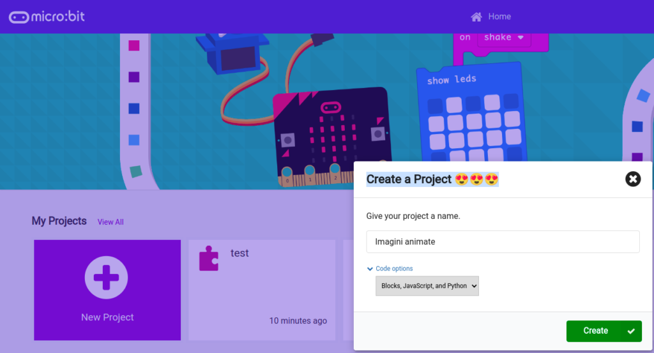Viewport: 654px width, 353px height.
Task: Click the checkmark icon on Create button
Action: (x=631, y=331)
